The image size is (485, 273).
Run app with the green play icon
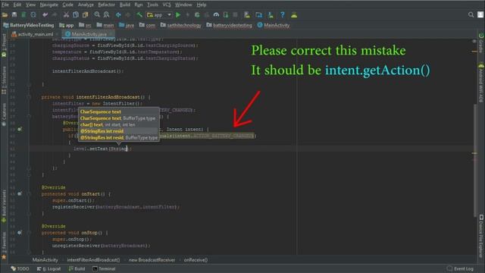(x=178, y=15)
